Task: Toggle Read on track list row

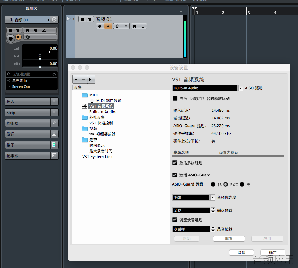Action: click(135, 26)
